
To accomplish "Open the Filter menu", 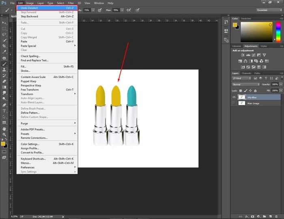I will point(71,3).
